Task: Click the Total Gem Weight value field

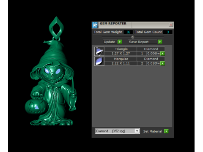Action: tap(128, 32)
